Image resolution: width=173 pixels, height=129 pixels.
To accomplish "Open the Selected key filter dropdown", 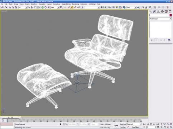I will pos(134,124).
